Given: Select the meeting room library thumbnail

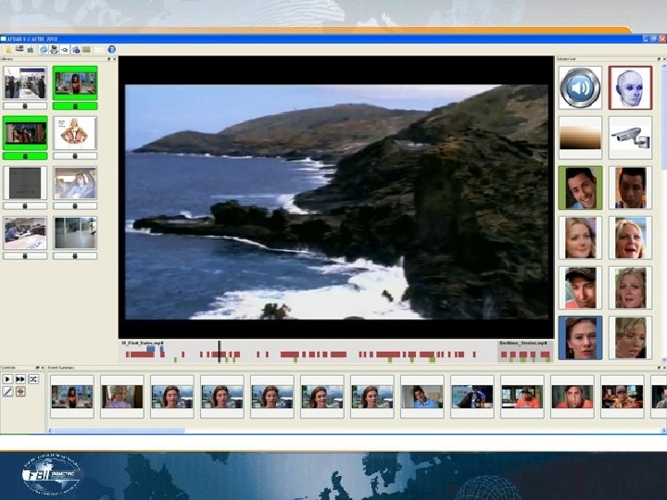Looking at the screenshot, I should [25, 233].
